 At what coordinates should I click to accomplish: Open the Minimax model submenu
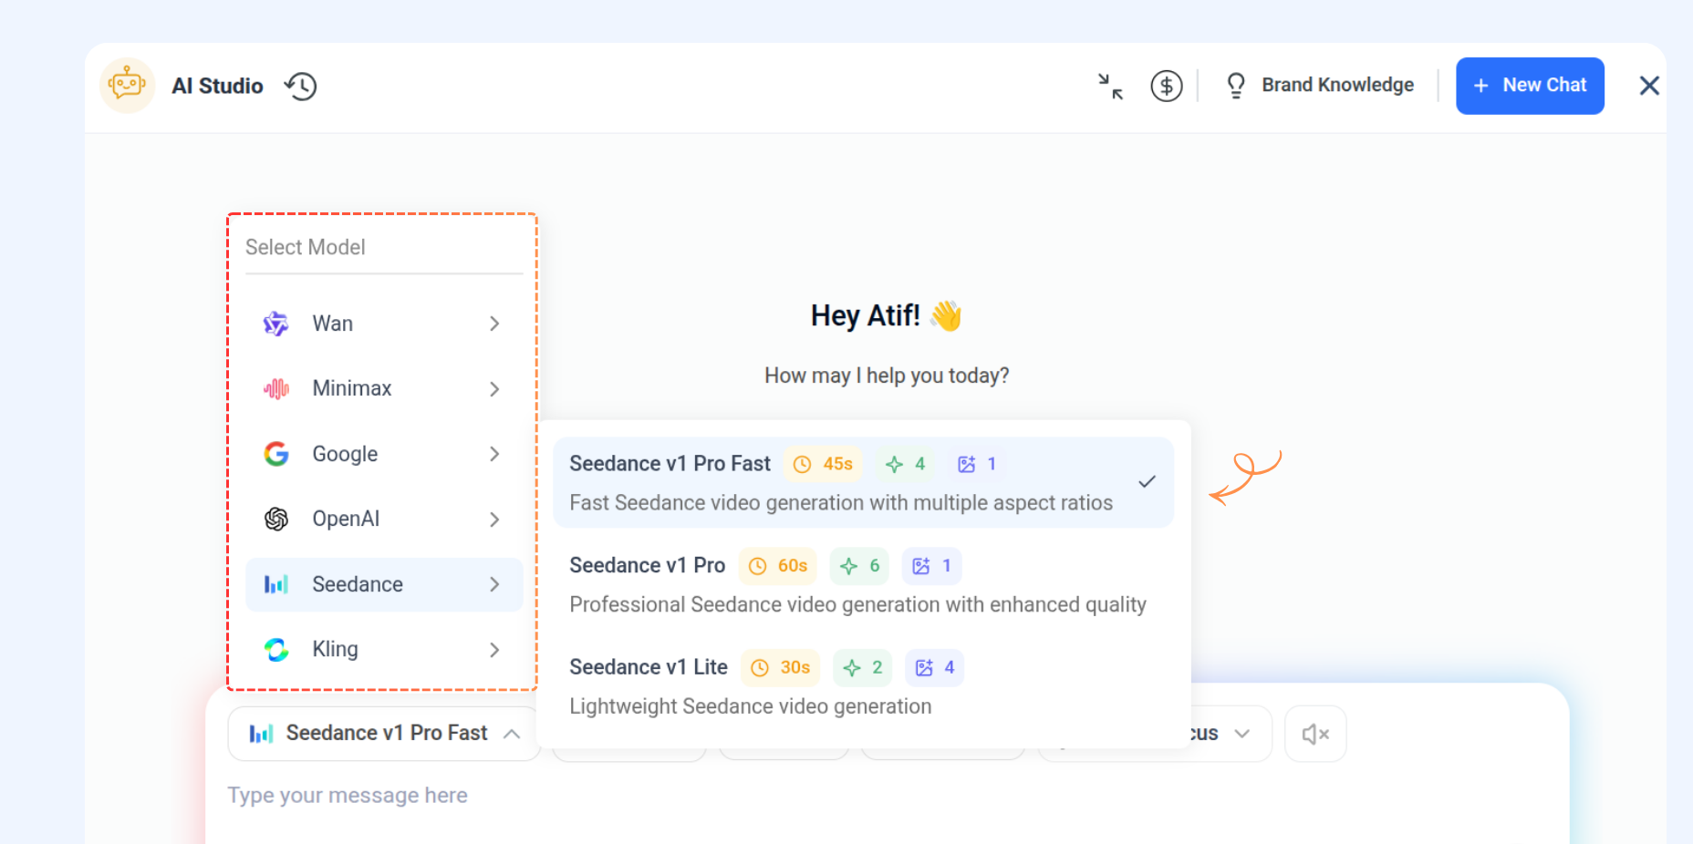point(384,389)
